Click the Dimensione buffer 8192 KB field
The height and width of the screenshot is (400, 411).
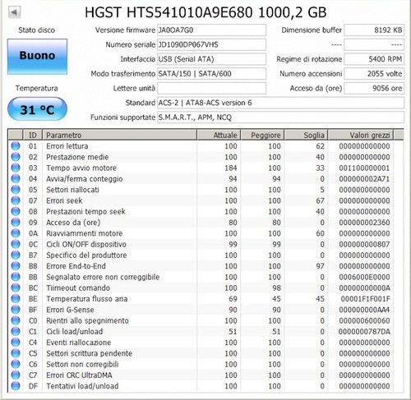click(374, 30)
